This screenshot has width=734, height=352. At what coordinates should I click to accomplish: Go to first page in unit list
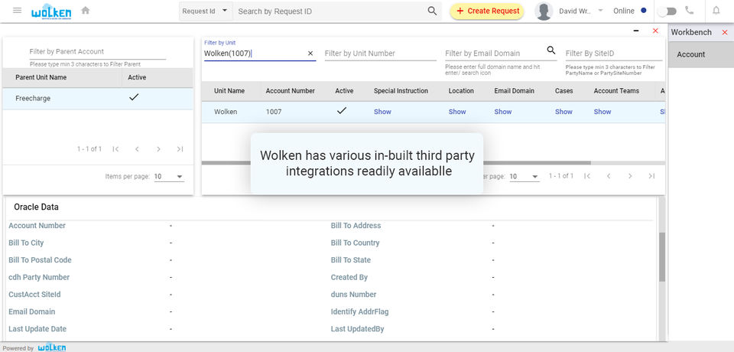pos(587,176)
